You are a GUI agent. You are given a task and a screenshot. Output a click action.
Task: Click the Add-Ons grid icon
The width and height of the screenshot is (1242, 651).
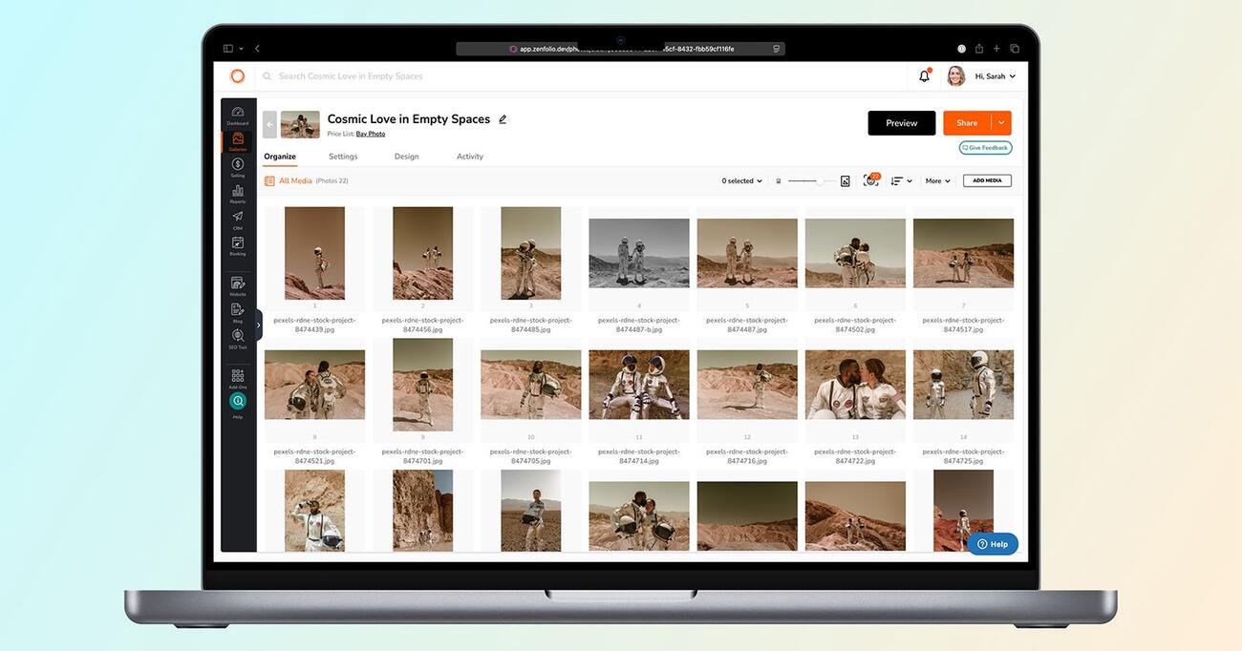point(238,377)
